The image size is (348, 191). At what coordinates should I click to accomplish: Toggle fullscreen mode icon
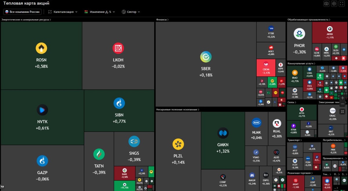(342, 3)
